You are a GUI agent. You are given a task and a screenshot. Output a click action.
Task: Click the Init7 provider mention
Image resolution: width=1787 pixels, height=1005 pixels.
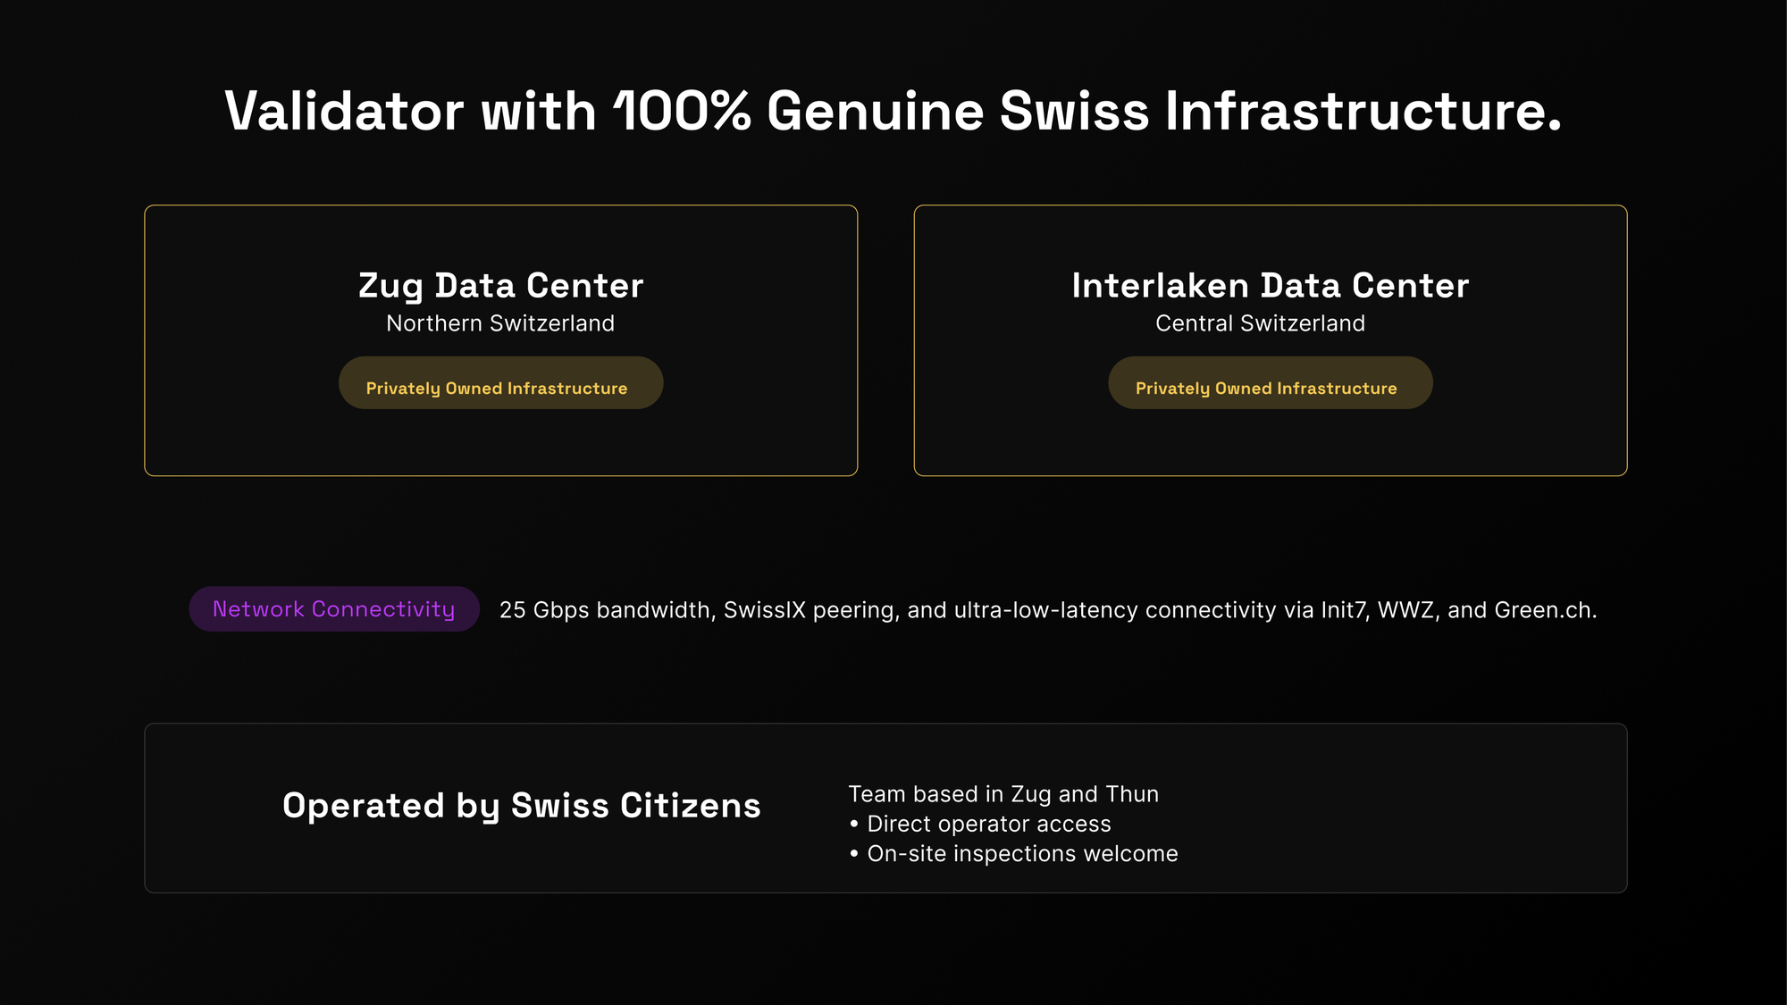1347,610
